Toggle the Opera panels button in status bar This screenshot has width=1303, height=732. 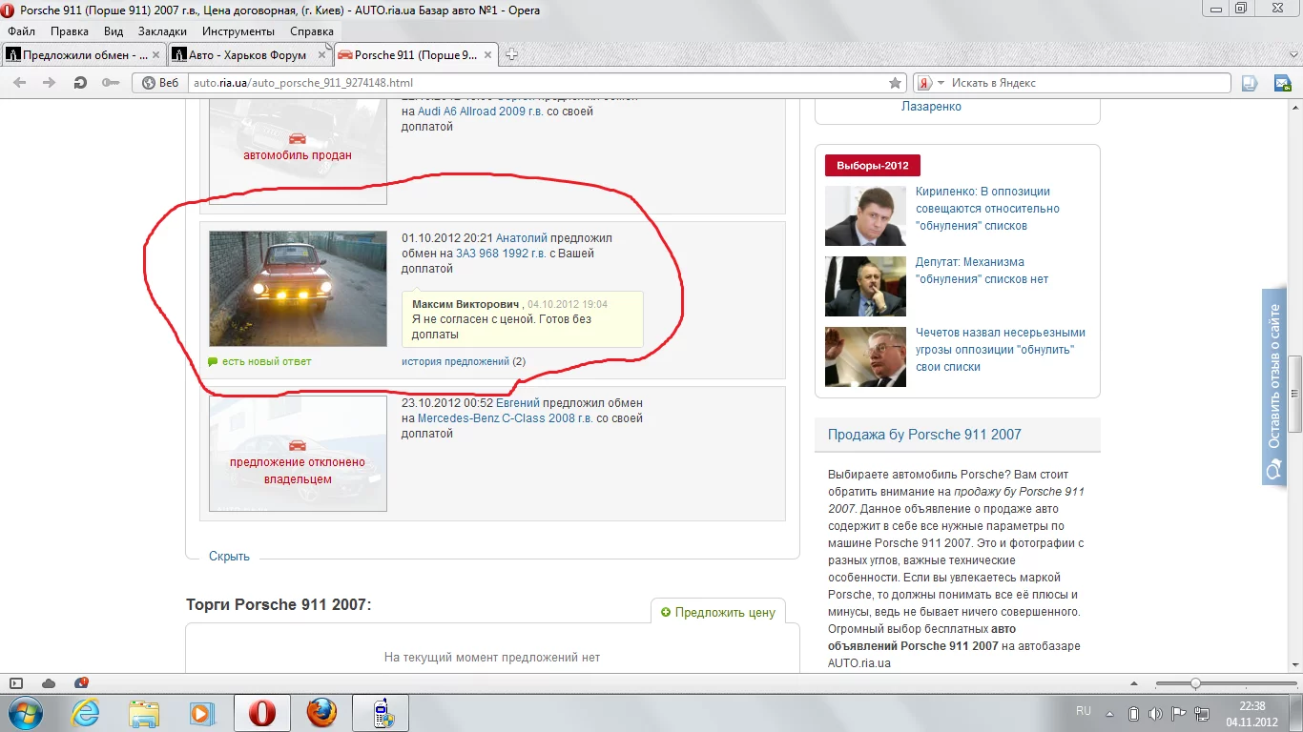pos(16,683)
